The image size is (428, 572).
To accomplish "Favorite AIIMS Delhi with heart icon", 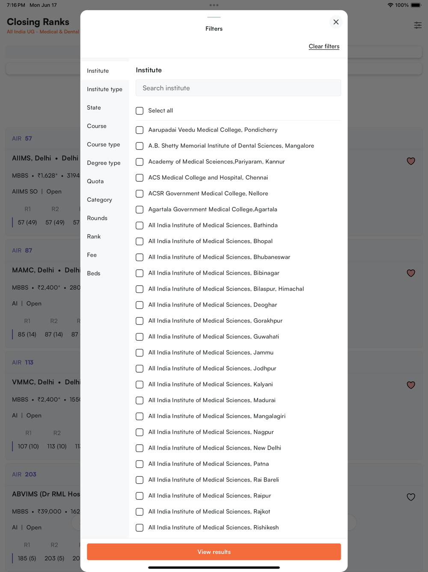I will 411,161.
